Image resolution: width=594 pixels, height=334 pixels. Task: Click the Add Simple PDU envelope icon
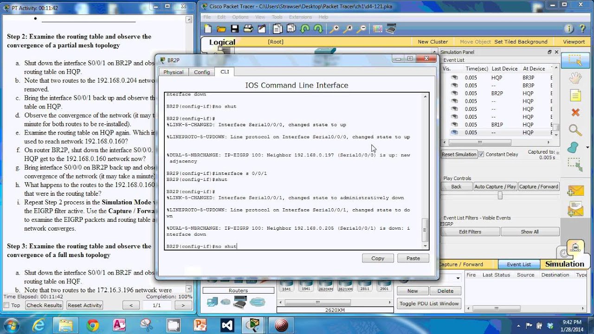(x=575, y=191)
